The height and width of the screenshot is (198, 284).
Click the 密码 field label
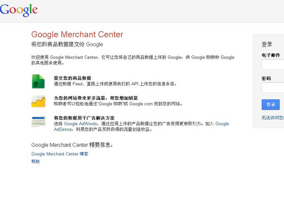click(266, 78)
